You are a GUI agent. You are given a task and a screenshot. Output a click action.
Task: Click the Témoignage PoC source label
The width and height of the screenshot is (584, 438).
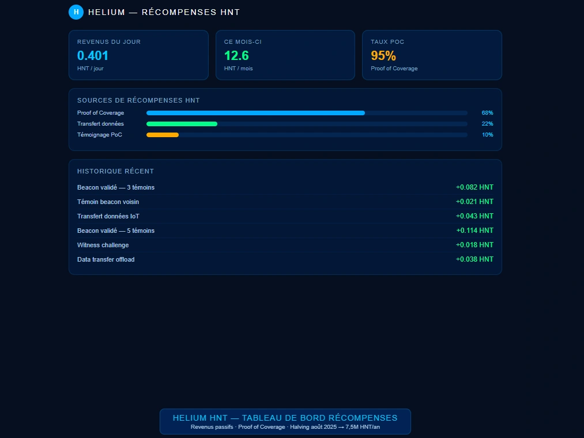click(x=99, y=135)
